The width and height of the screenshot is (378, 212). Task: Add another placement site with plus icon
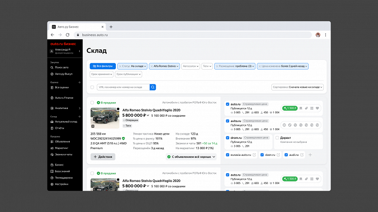[310, 155]
